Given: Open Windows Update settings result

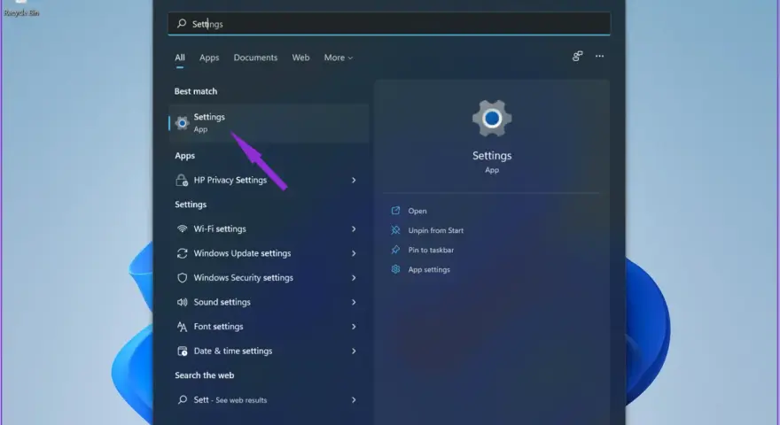Looking at the screenshot, I should coord(269,253).
